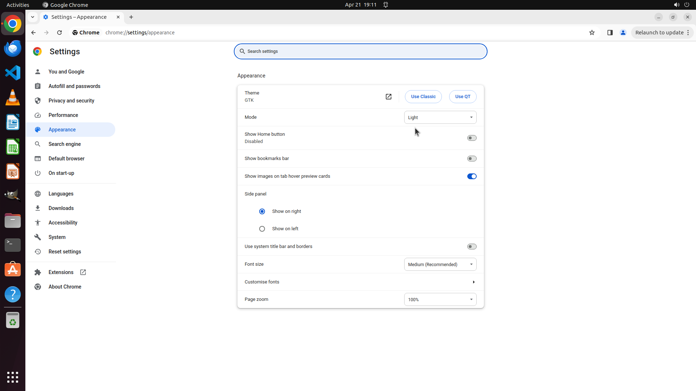This screenshot has height=391, width=696.
Task: Reload the page
Action: pyautogui.click(x=59, y=33)
